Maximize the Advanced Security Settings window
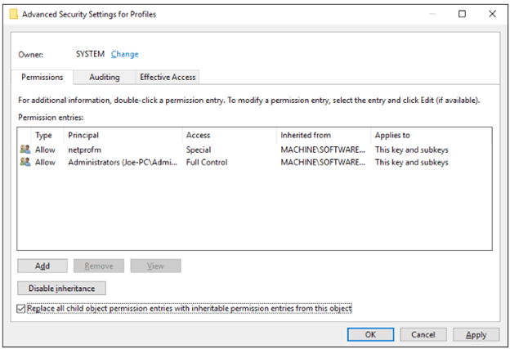Image resolution: width=510 pixels, height=349 pixels. [462, 14]
